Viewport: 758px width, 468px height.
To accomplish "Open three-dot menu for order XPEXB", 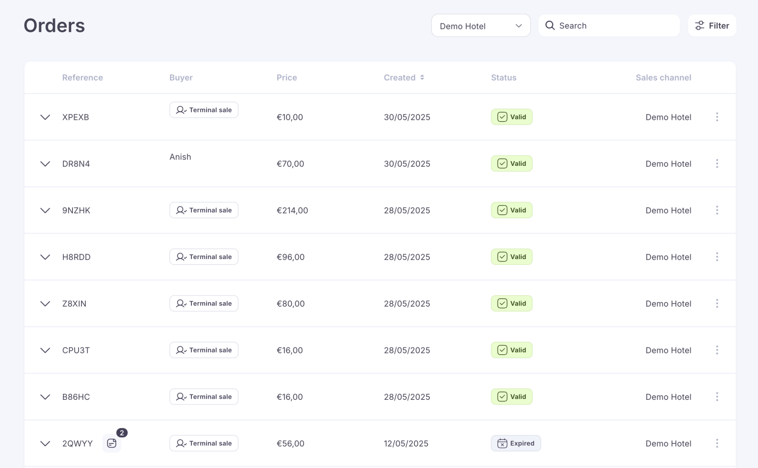I will coord(717,117).
